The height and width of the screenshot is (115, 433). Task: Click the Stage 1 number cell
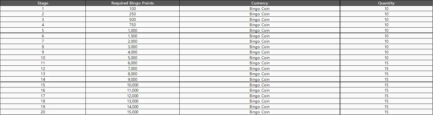pyautogui.click(x=43, y=9)
